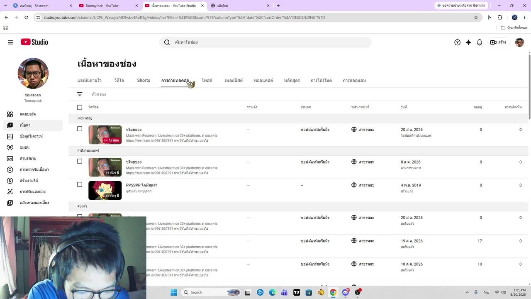Screen dimensions: 531x299
Task: Toggle select-all checkbox in table header
Action: (x=80, y=107)
